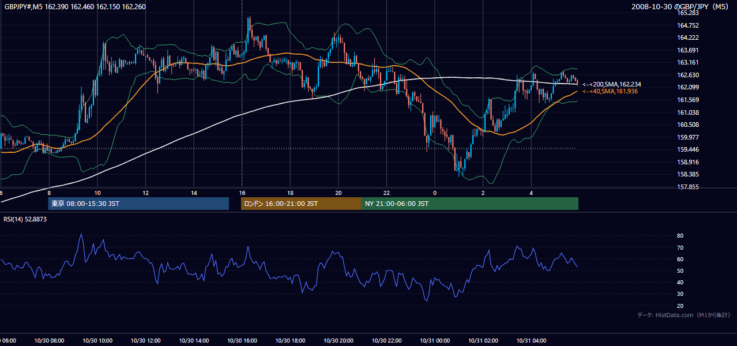Screen dimensions: 737x346
Task: Click the 10/30 14:00 time label
Action: pyautogui.click(x=194, y=341)
